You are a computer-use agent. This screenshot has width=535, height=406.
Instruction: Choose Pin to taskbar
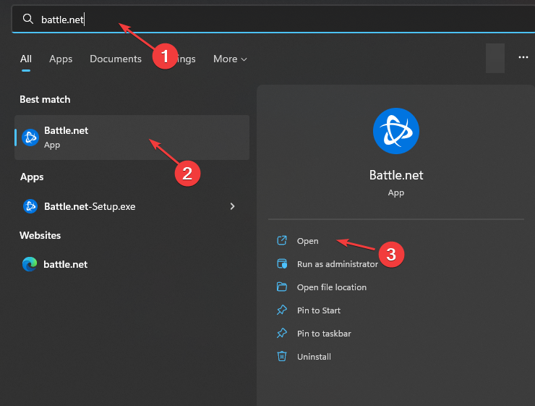click(324, 334)
